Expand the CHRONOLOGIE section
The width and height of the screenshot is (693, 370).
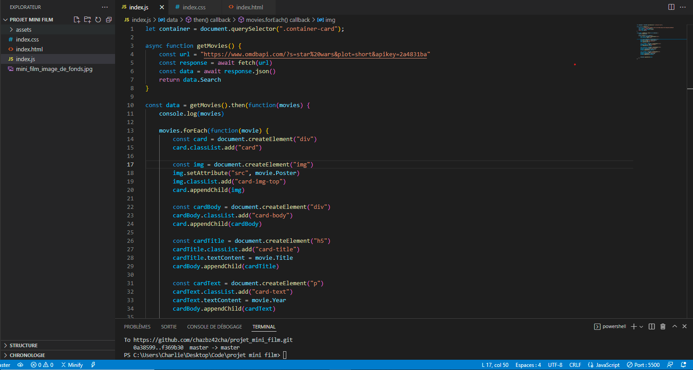click(58, 355)
